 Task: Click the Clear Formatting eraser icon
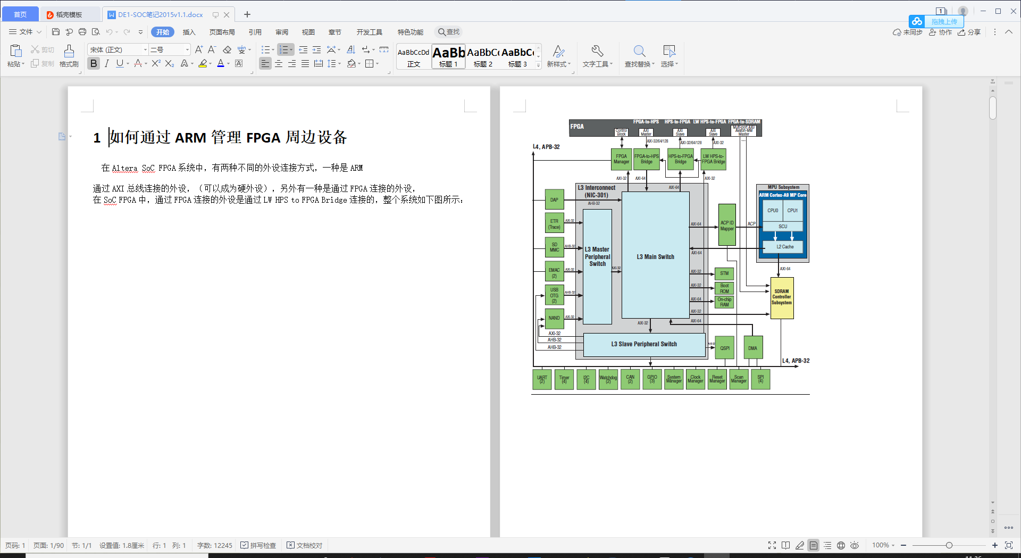[x=227, y=49]
